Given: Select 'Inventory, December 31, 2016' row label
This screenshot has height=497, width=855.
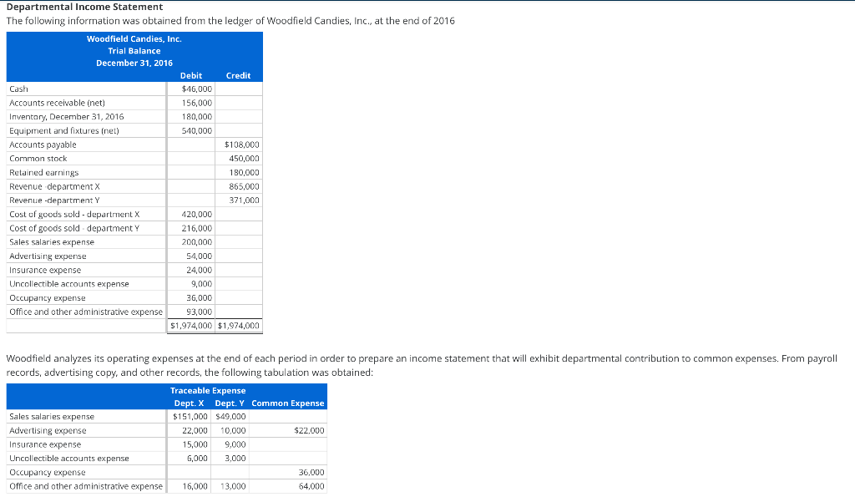Looking at the screenshot, I should (67, 117).
